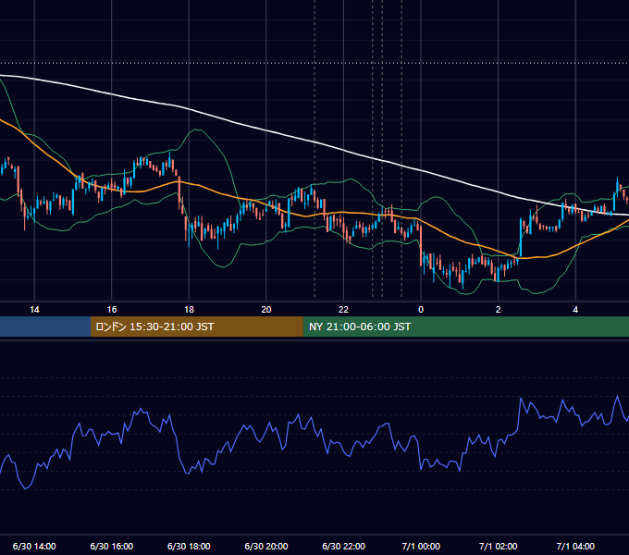629x555 pixels.
Task: Click the "7/1 02:00" date label
Action: pyautogui.click(x=499, y=546)
